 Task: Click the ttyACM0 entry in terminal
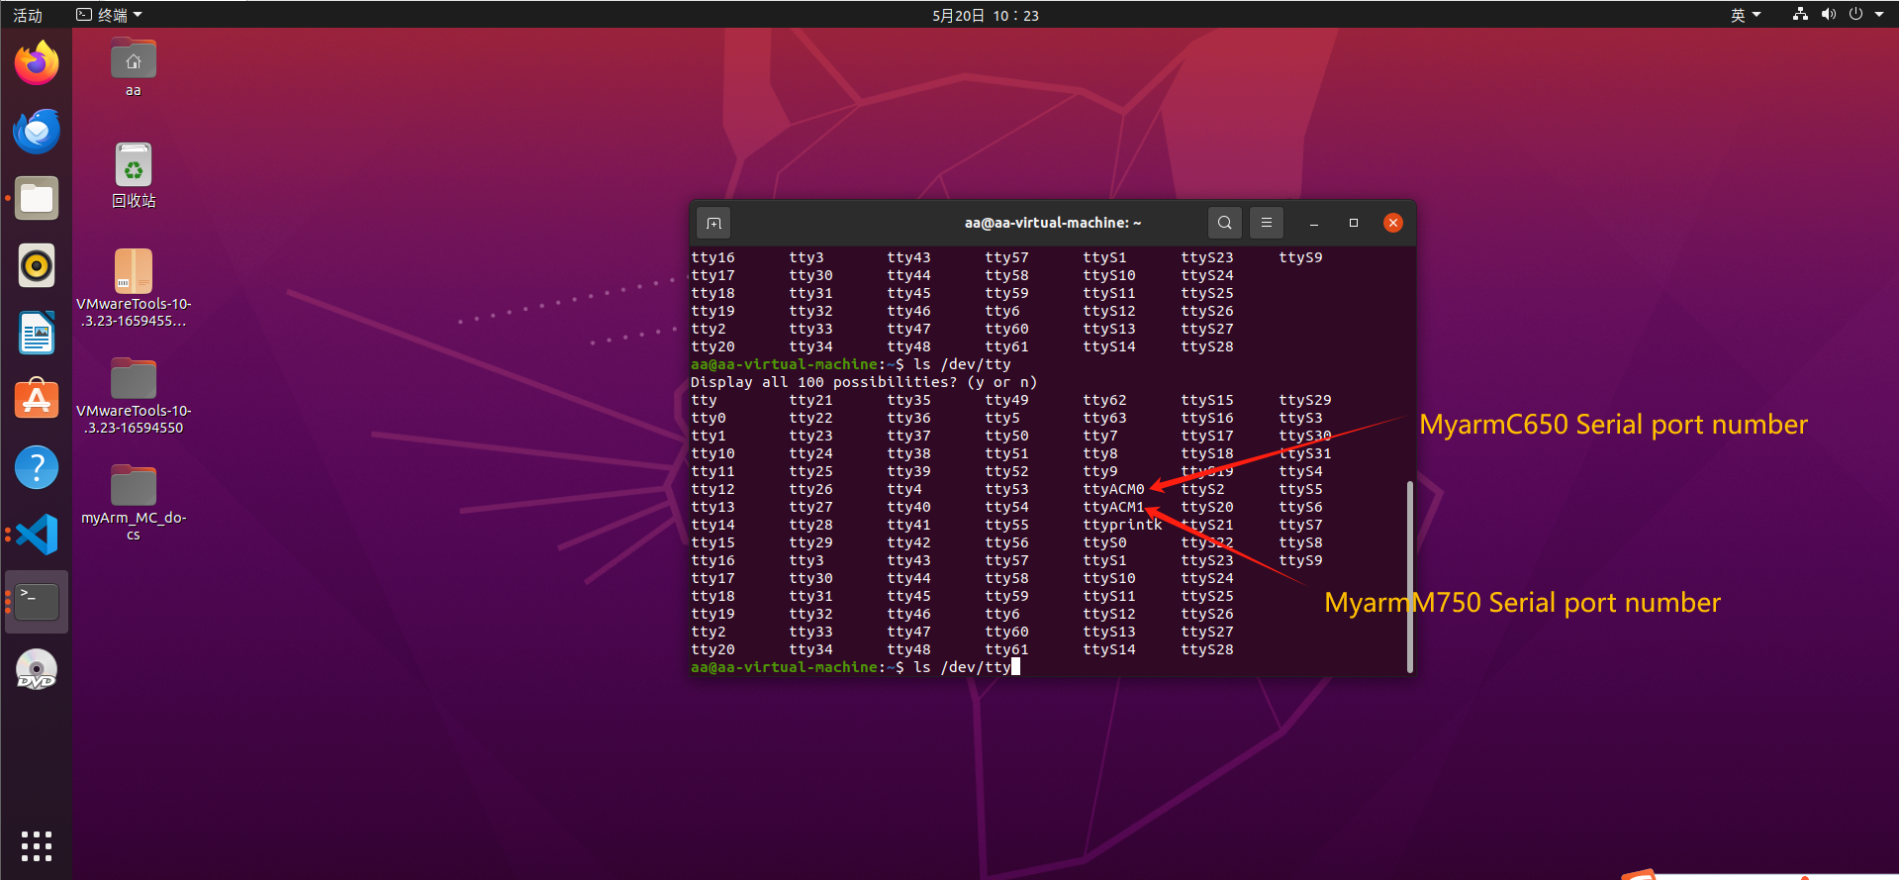click(x=1113, y=489)
